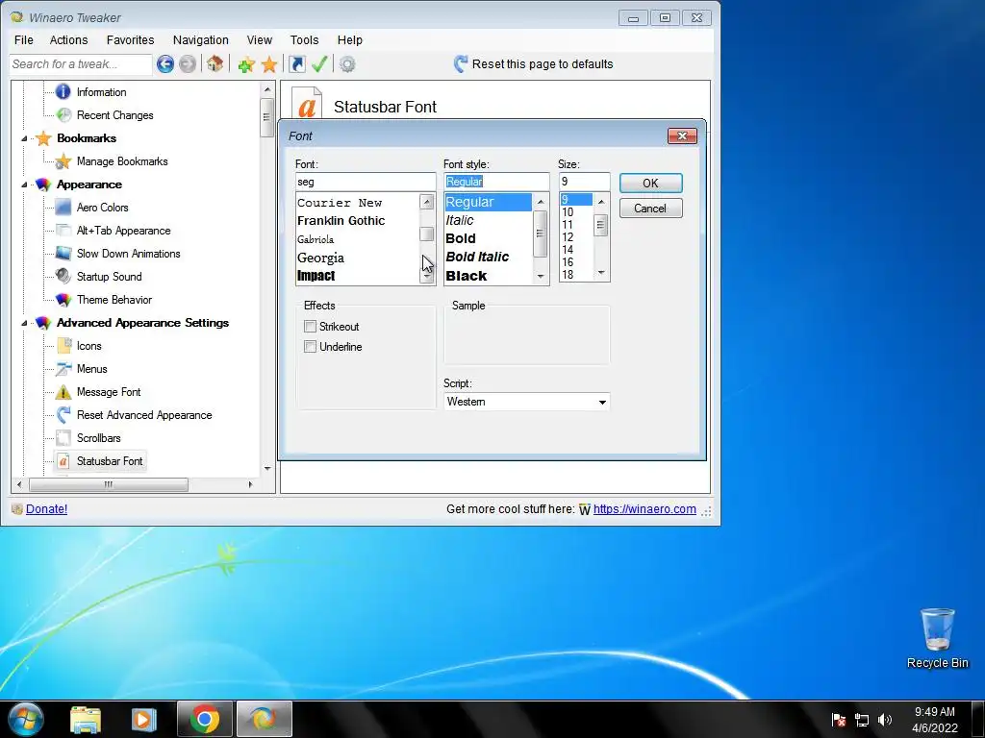Go to the Home page icon
985x738 pixels.
coord(215,63)
